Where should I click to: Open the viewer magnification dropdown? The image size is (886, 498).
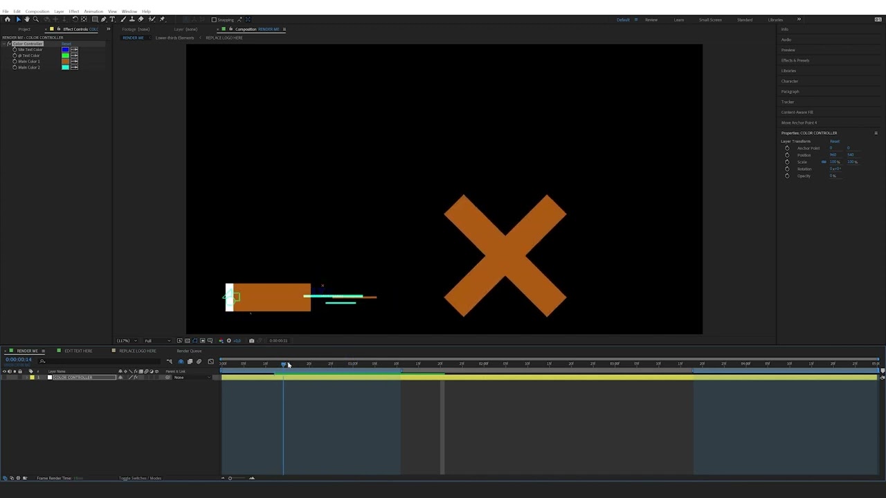point(126,340)
